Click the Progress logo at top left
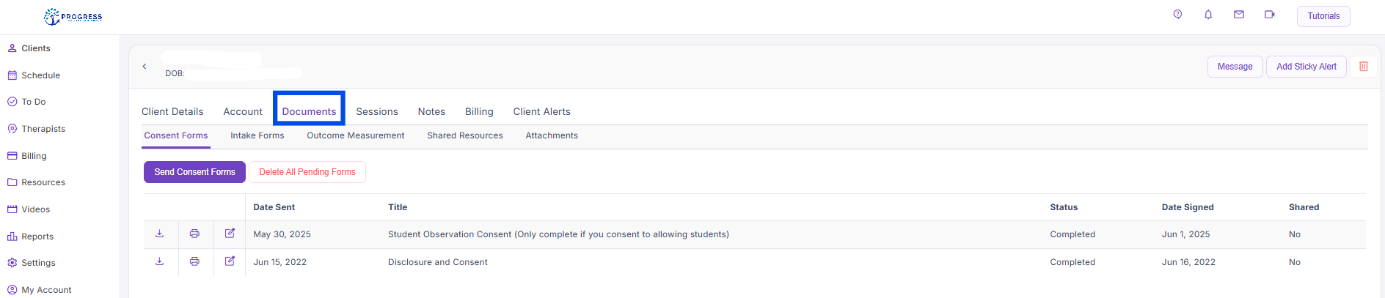Image resolution: width=1385 pixels, height=298 pixels. click(73, 16)
